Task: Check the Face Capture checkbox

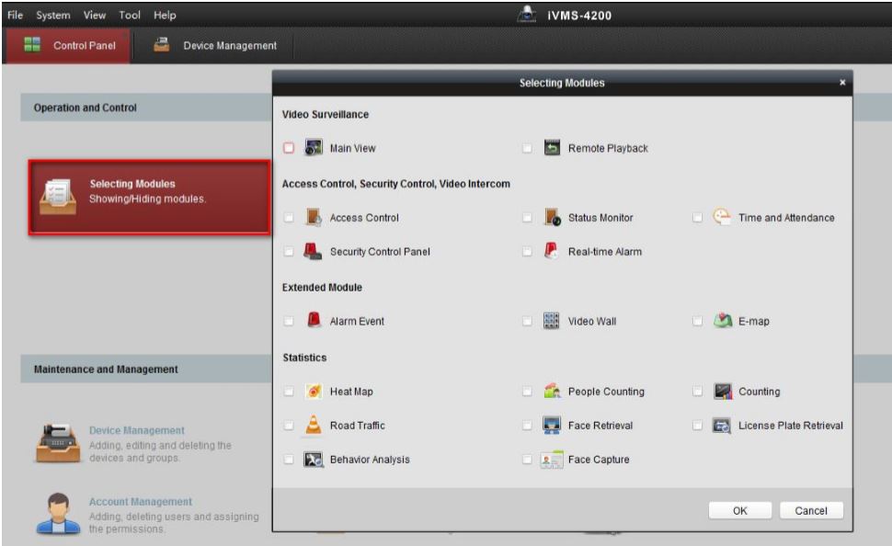Action: (527, 460)
